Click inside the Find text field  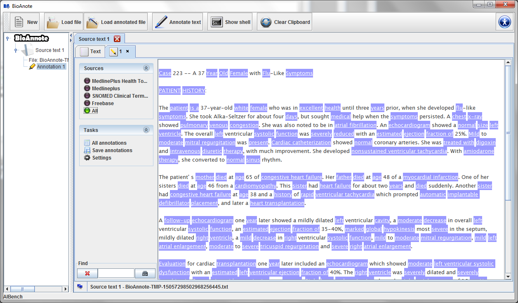(x=116, y=273)
